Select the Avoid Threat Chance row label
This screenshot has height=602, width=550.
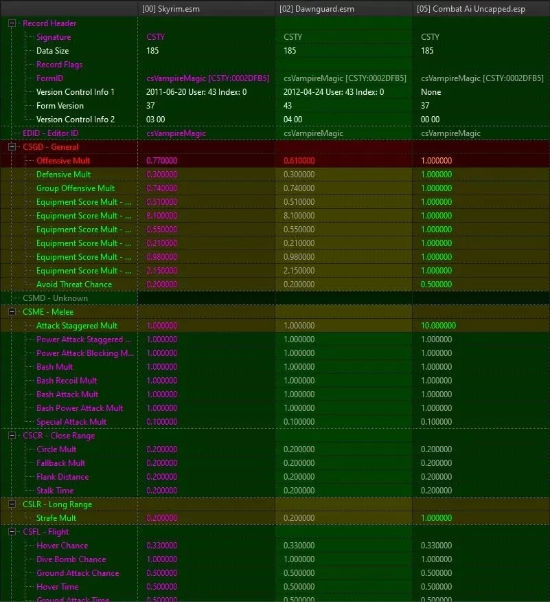click(74, 285)
